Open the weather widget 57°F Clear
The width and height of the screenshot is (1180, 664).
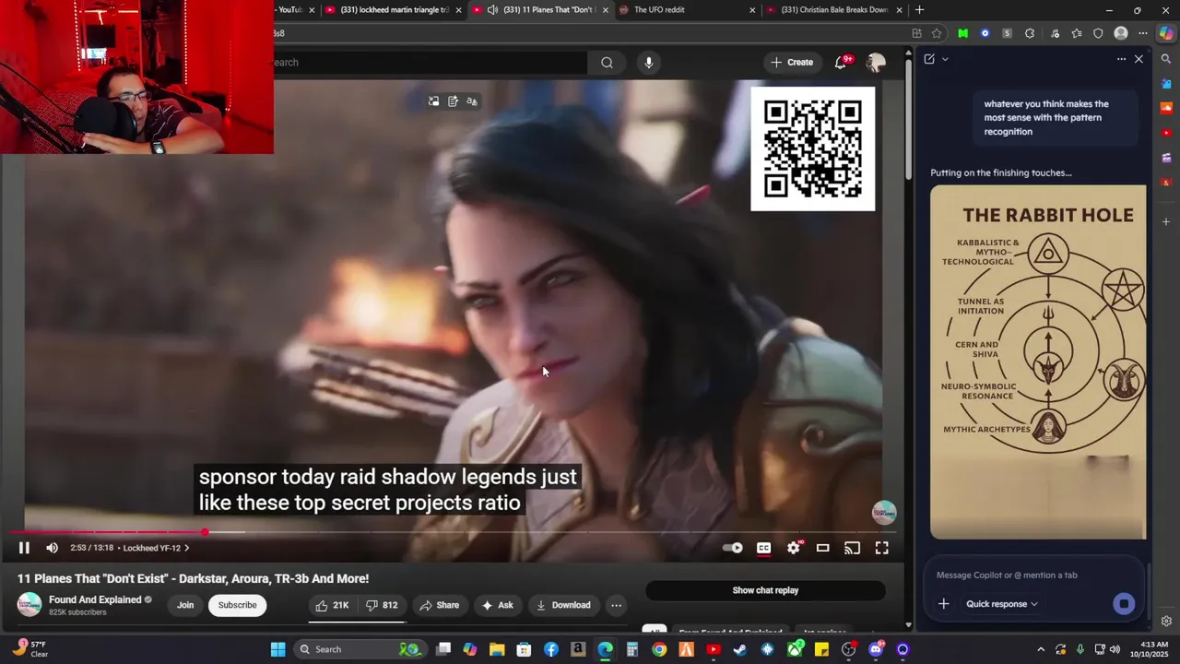click(x=29, y=649)
